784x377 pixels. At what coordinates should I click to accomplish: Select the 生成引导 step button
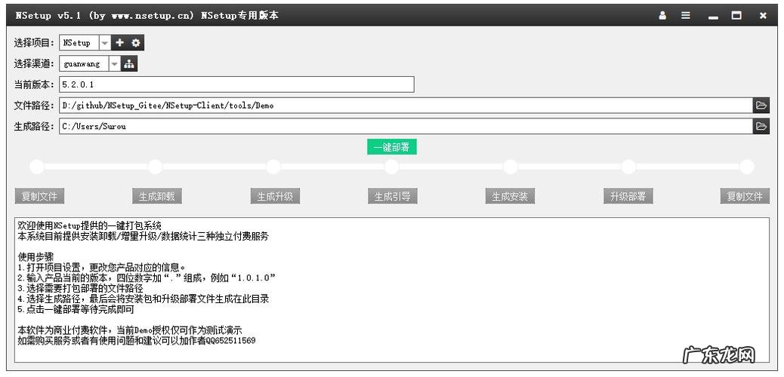pos(393,197)
